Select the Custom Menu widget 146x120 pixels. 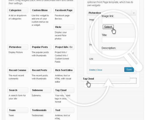coord(41,10)
